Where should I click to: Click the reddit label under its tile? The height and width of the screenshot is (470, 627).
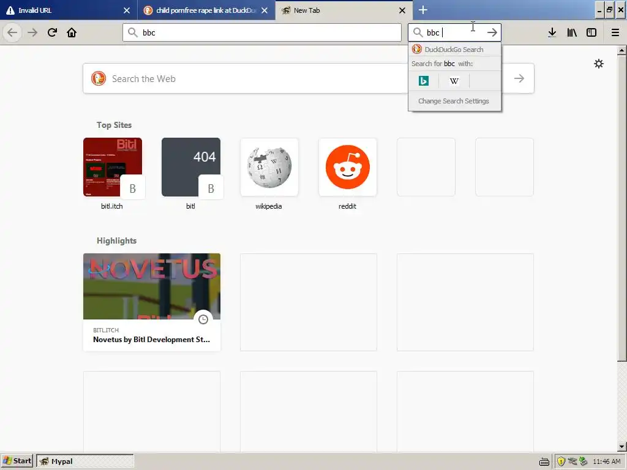[347, 206]
